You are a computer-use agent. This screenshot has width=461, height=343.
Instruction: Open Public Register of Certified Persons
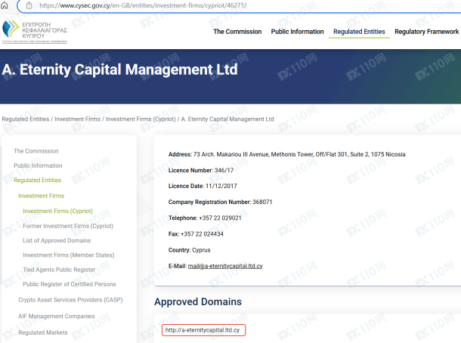click(x=70, y=284)
